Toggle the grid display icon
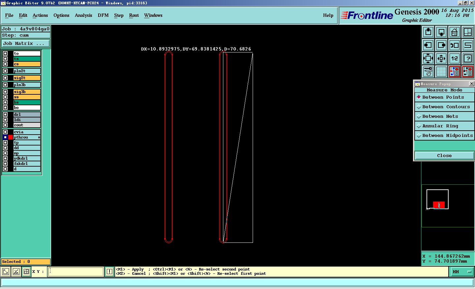 (441, 72)
